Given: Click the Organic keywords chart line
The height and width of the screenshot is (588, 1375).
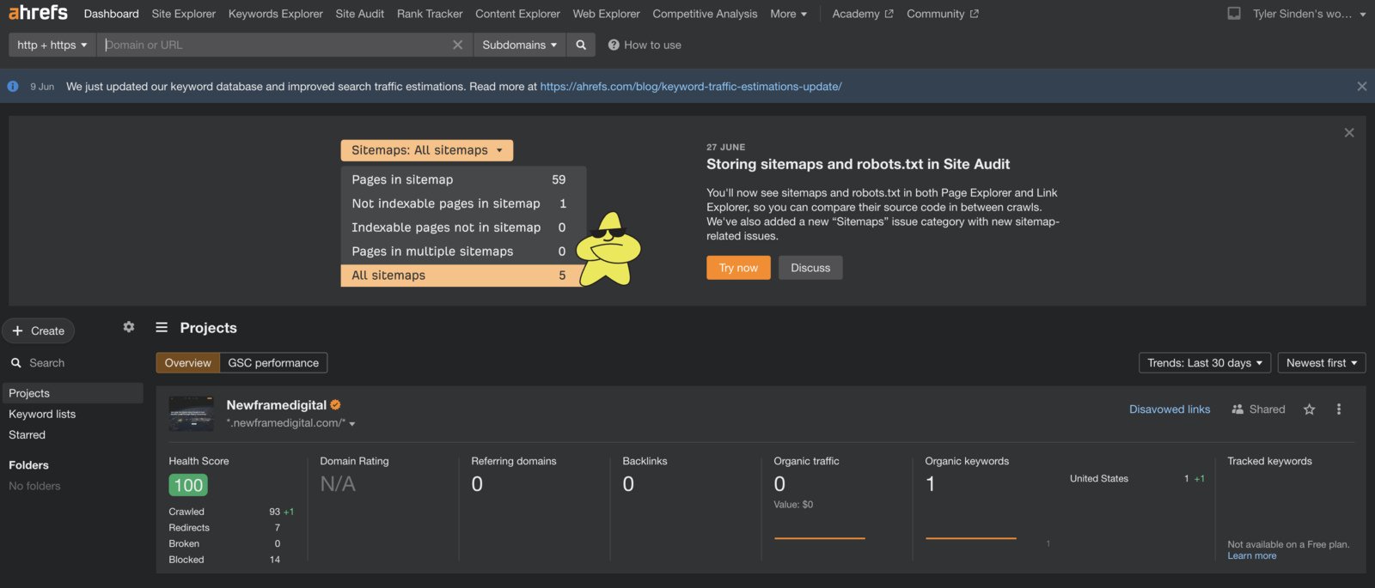Looking at the screenshot, I should coord(970,538).
